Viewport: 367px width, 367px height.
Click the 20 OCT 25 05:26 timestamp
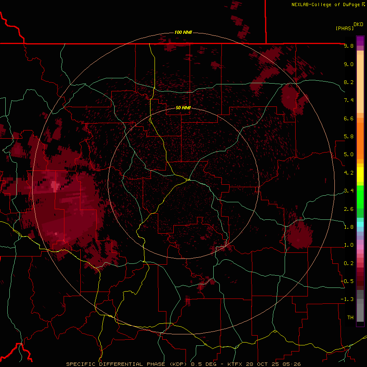coord(274,364)
